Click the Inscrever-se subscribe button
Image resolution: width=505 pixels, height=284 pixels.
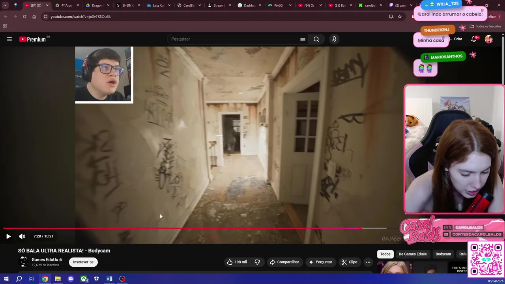[83, 262]
